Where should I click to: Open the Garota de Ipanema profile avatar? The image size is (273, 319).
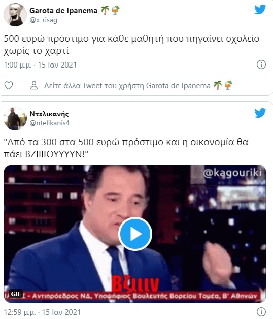pyautogui.click(x=15, y=15)
